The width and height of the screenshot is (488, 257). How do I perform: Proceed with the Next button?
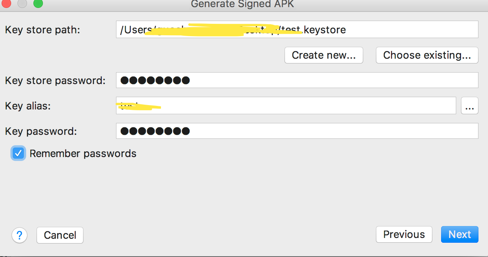pos(459,234)
